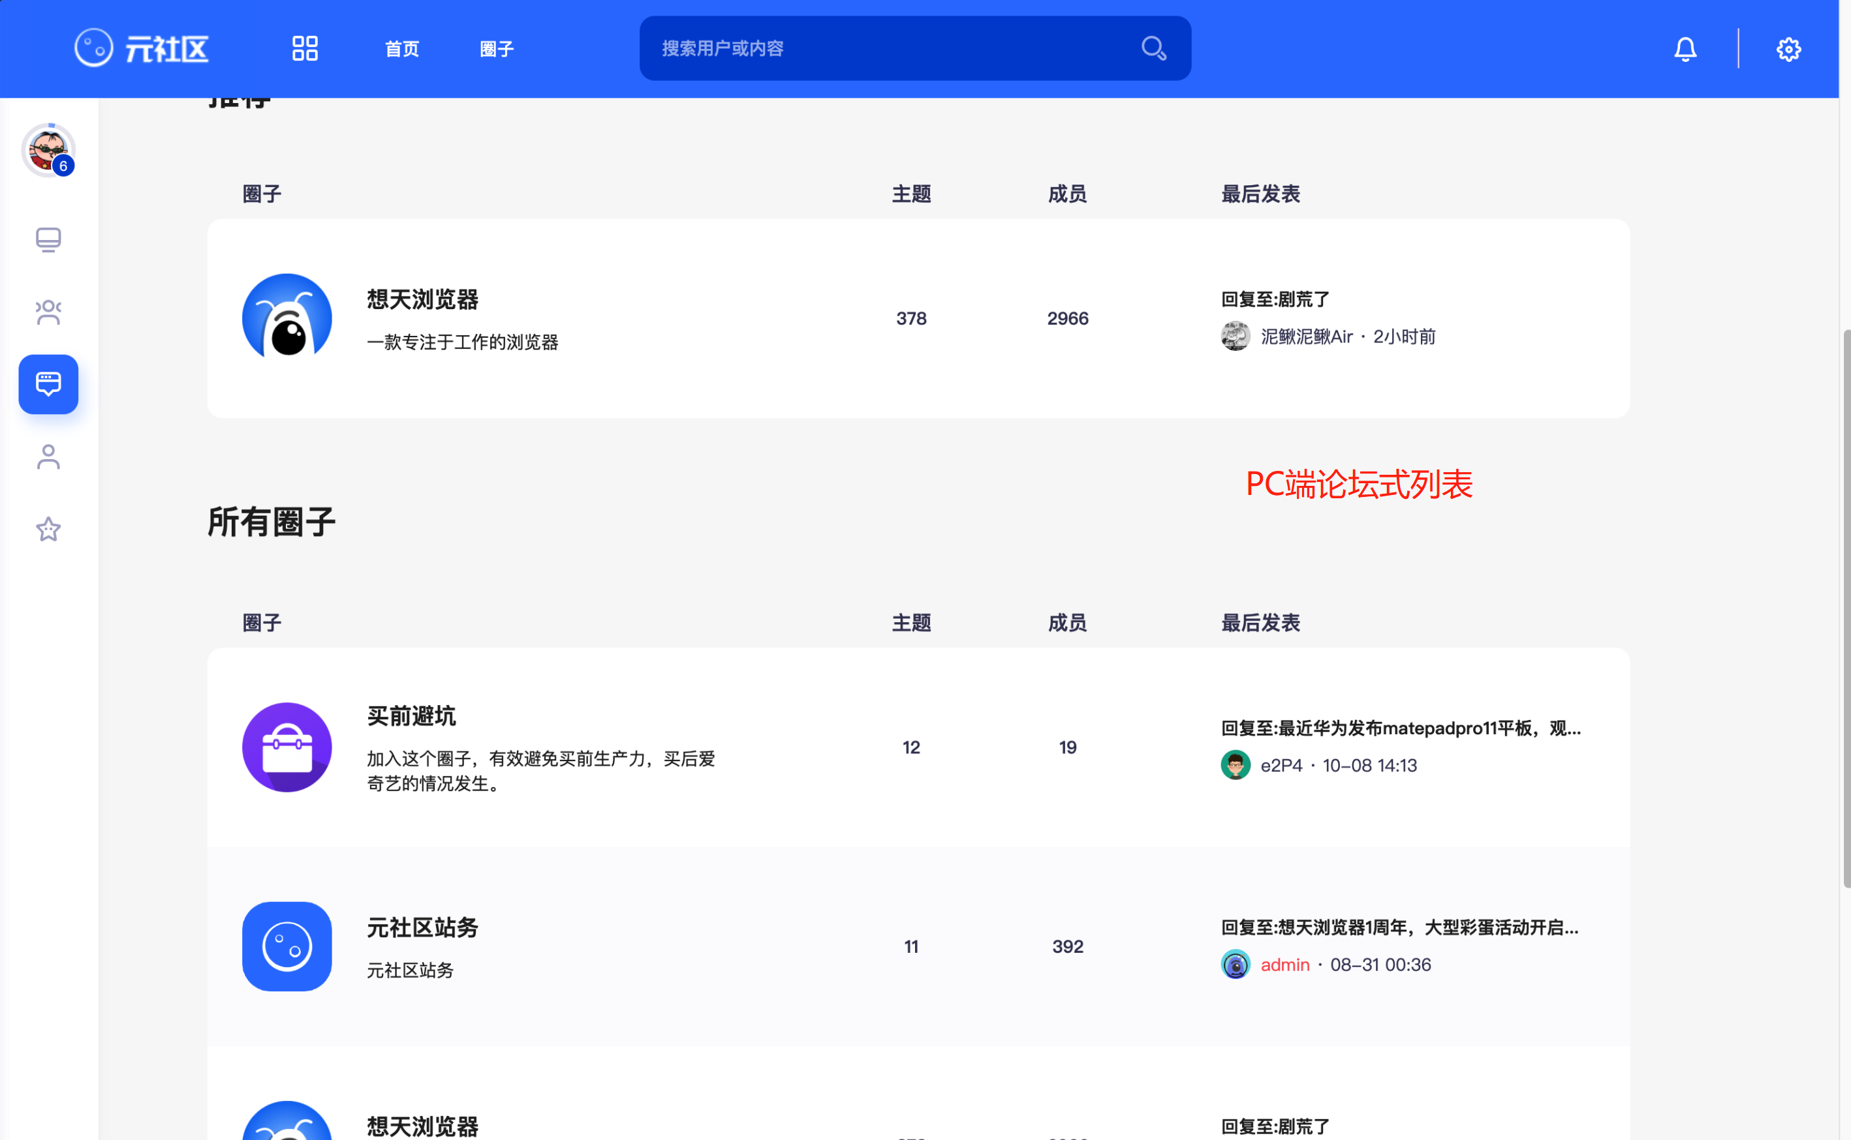Open the 想天浏览器1周年 reply post link
This screenshot has width=1851, height=1140.
pyautogui.click(x=1400, y=927)
